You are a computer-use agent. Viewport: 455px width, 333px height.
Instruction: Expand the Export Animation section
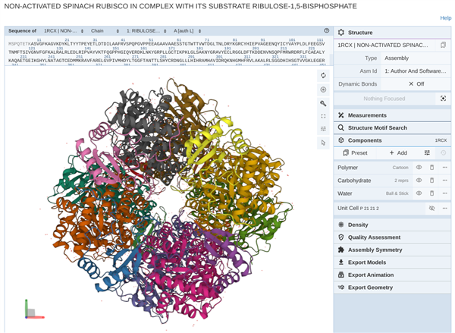pyautogui.click(x=392, y=275)
